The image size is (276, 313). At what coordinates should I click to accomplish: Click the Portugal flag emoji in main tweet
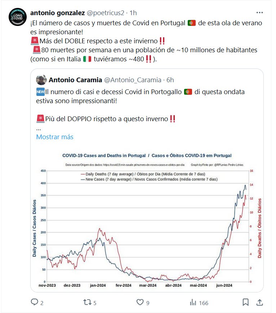point(191,23)
